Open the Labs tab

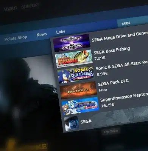[x=61, y=32]
